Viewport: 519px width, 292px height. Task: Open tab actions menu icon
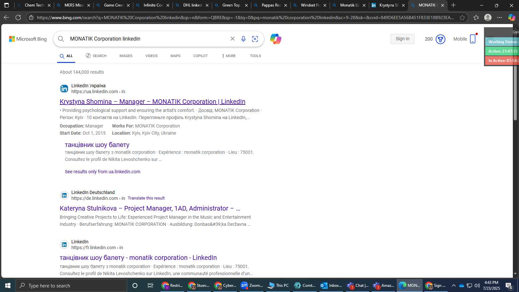[x=6, y=5]
